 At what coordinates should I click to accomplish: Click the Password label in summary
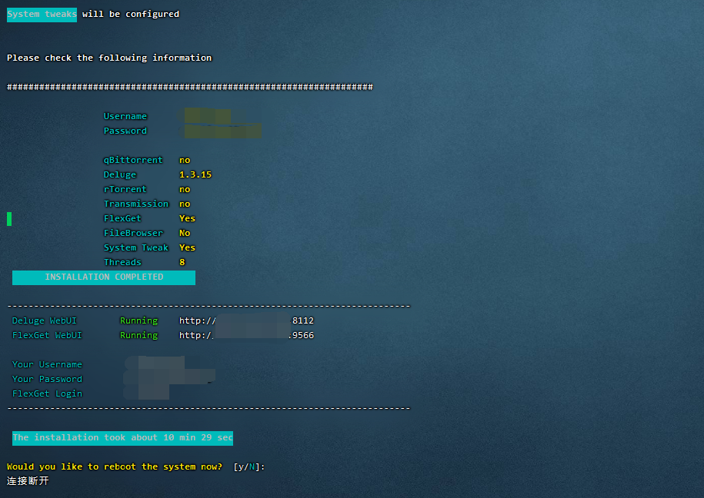click(x=125, y=131)
